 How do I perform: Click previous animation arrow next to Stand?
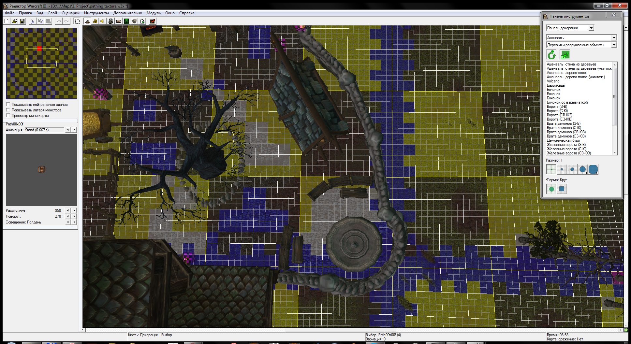(68, 130)
